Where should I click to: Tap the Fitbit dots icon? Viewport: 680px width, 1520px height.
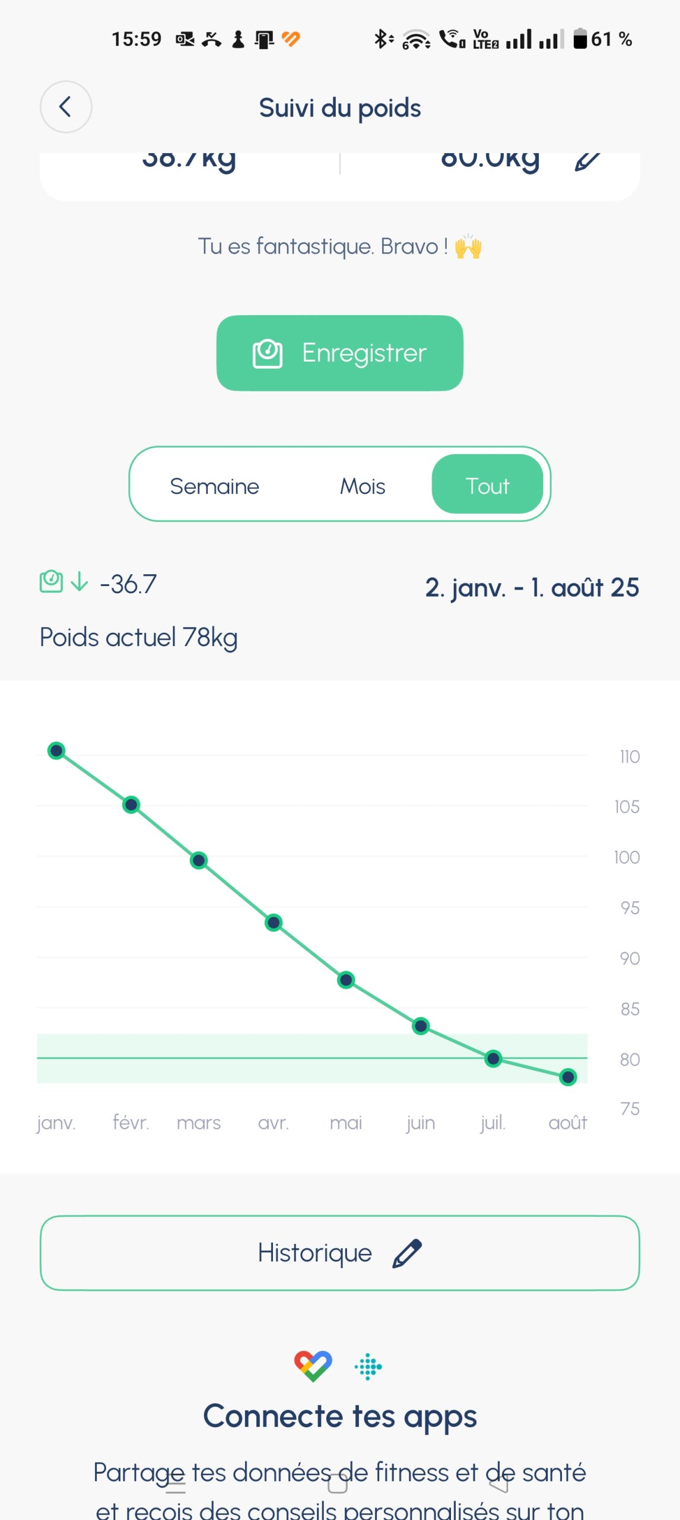368,1367
